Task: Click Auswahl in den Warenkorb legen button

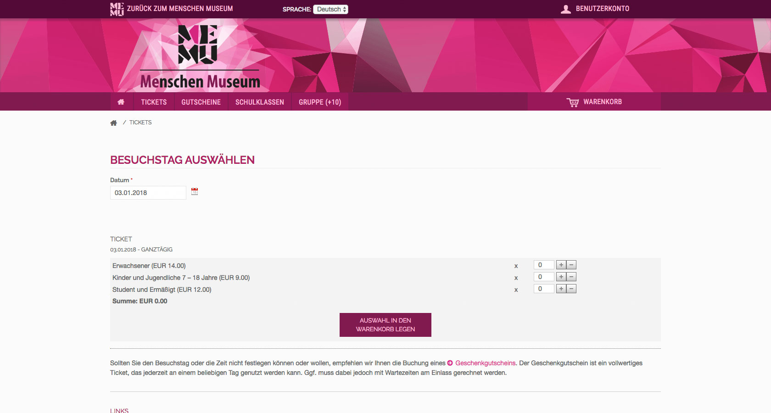Action: click(x=385, y=325)
